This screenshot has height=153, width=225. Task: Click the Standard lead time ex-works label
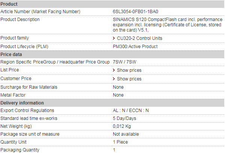point(29,118)
